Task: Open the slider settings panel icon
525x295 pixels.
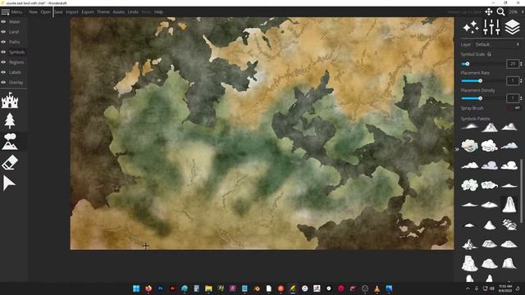Action: click(491, 27)
